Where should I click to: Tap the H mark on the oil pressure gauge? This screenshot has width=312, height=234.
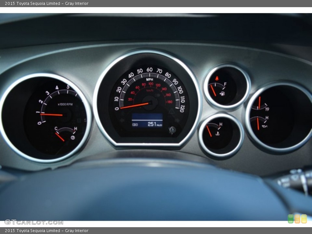point(267,118)
